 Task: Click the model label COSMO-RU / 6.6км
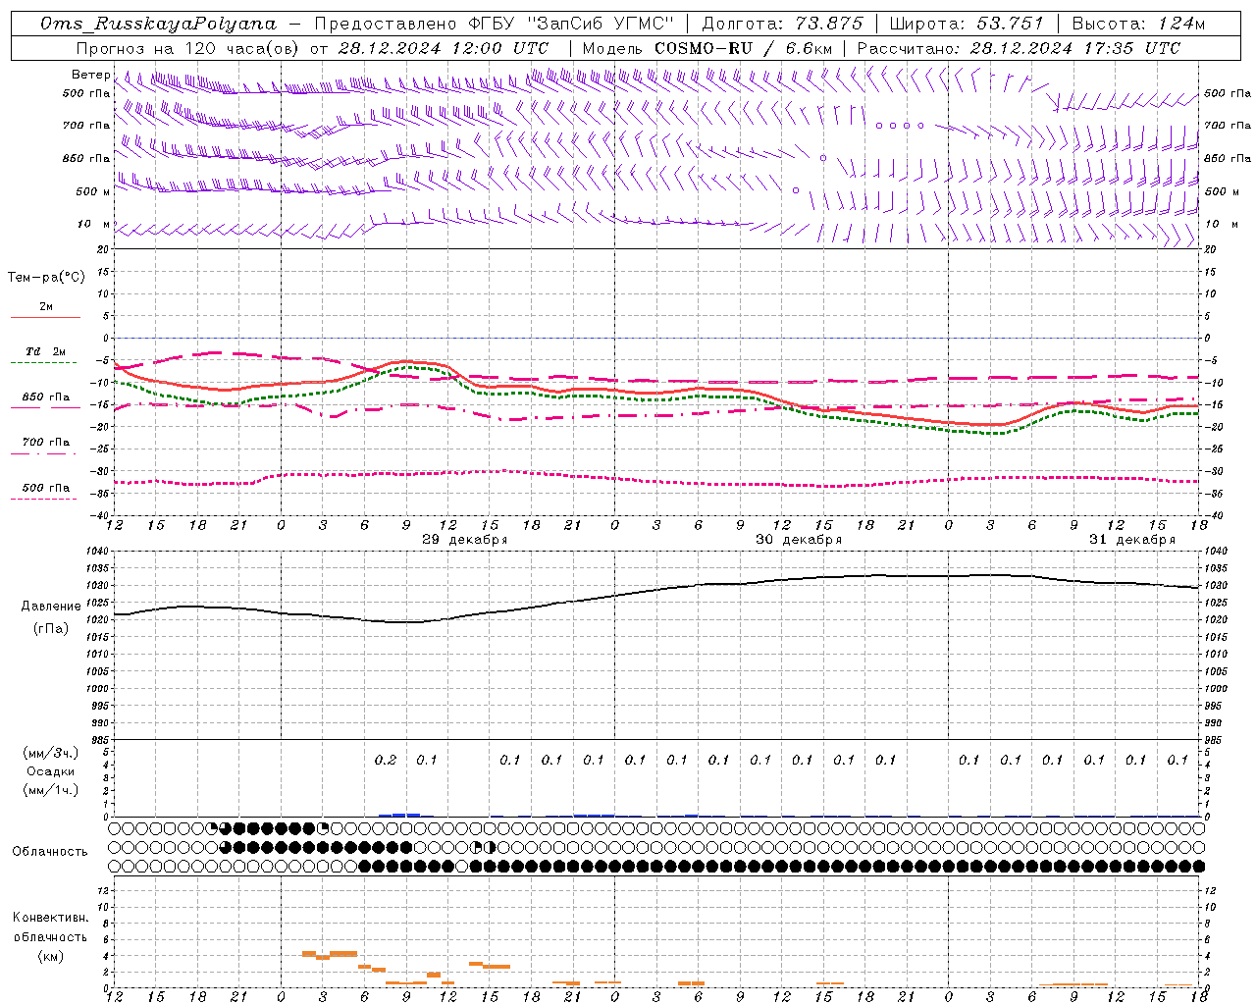pyautogui.click(x=743, y=48)
